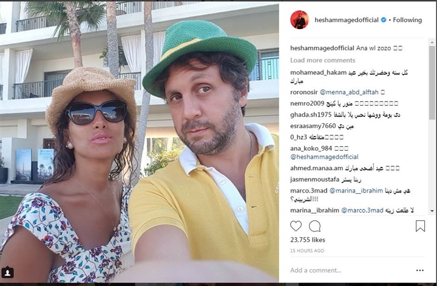Open heshammagedofficial username in header
This screenshot has height=286, width=437.
347,20
